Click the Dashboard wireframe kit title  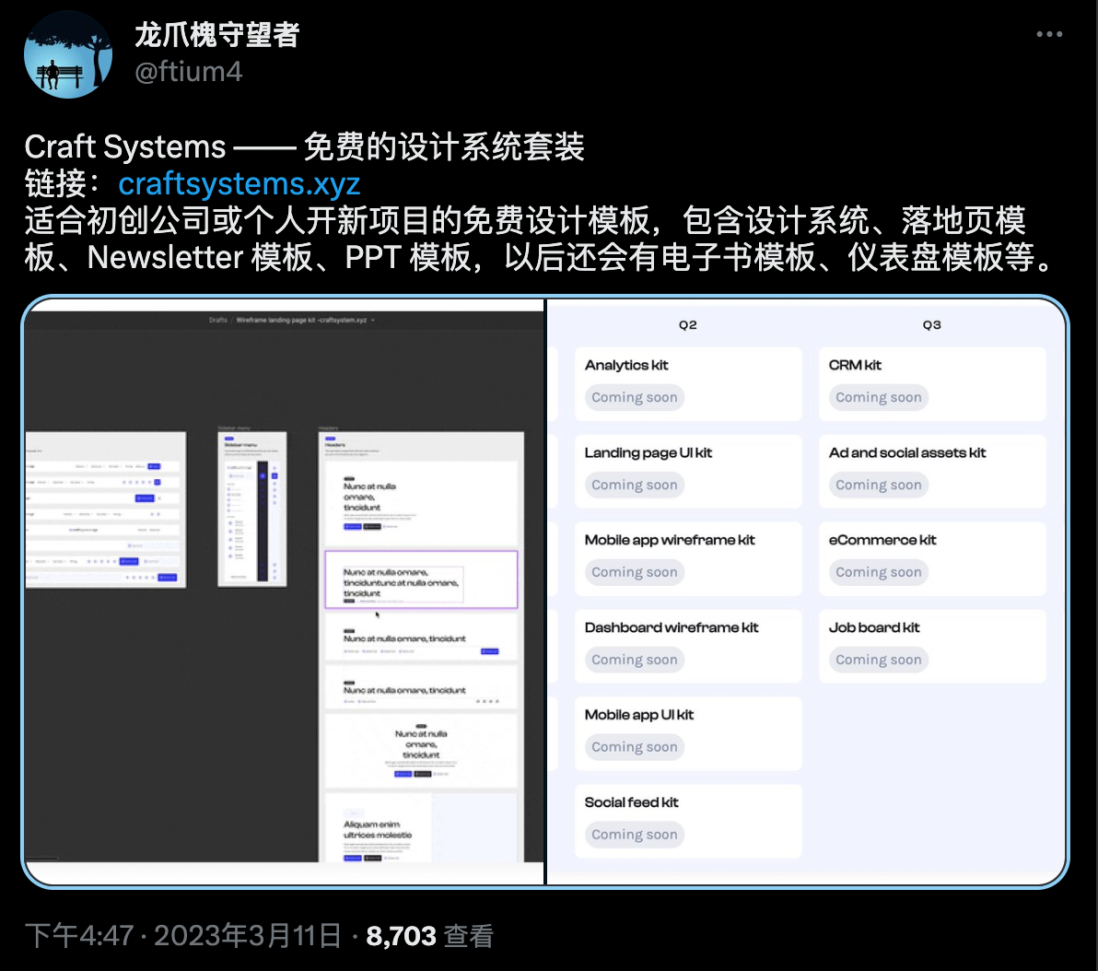672,627
